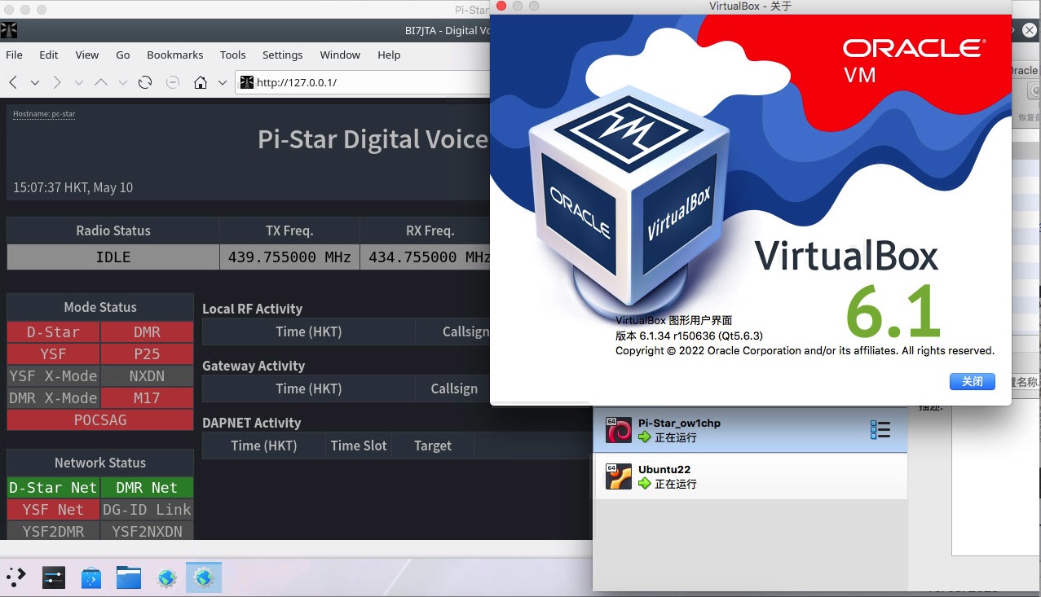Click the D-Star mode status cell
Screen dimensions: 1041x597
coord(54,332)
